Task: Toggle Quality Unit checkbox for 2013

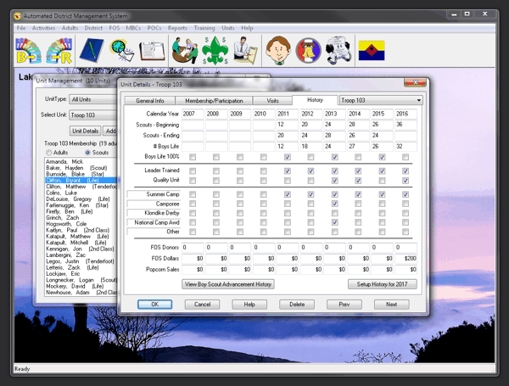Action: coord(335,181)
